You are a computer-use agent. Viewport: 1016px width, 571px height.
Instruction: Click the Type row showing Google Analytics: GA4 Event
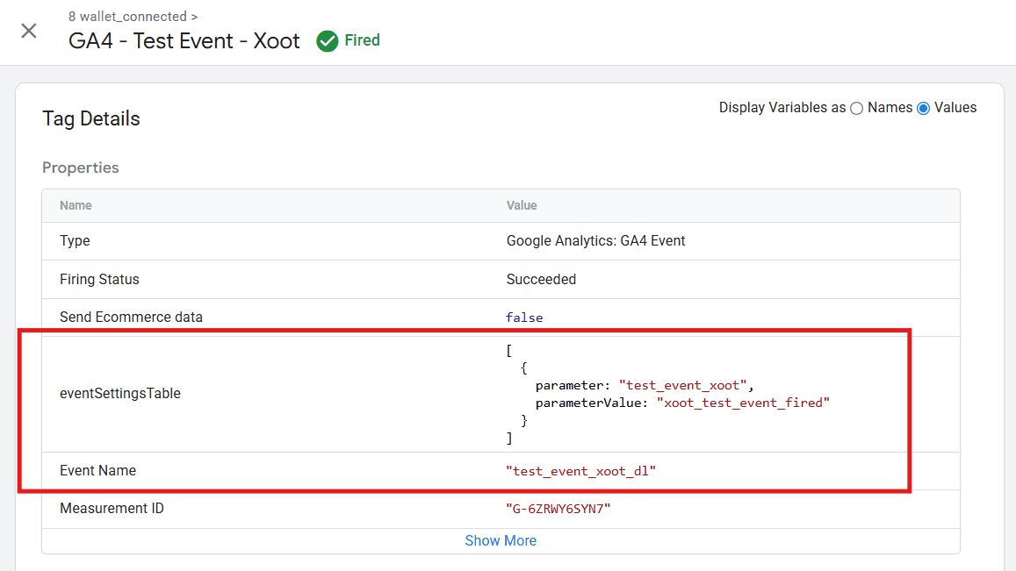click(x=596, y=240)
